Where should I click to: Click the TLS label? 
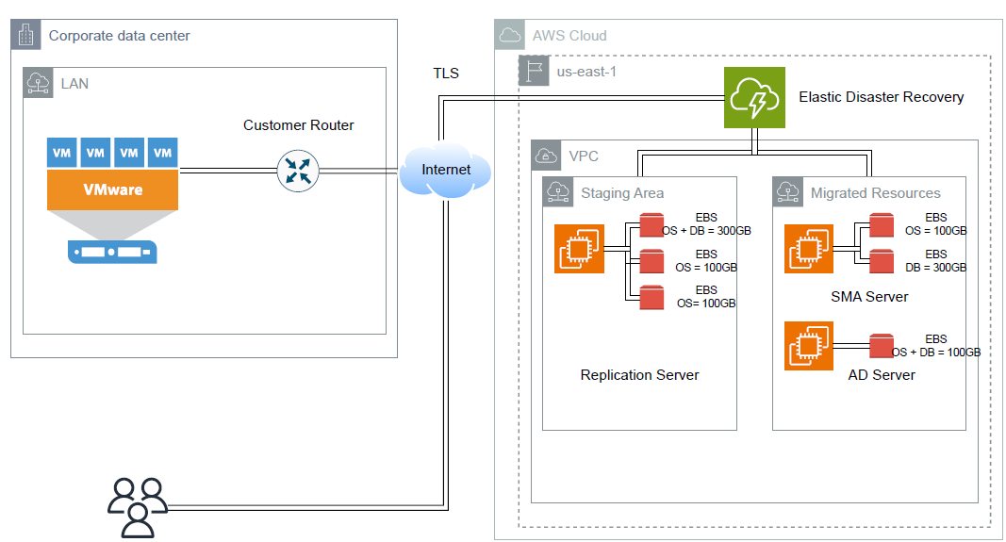446,74
